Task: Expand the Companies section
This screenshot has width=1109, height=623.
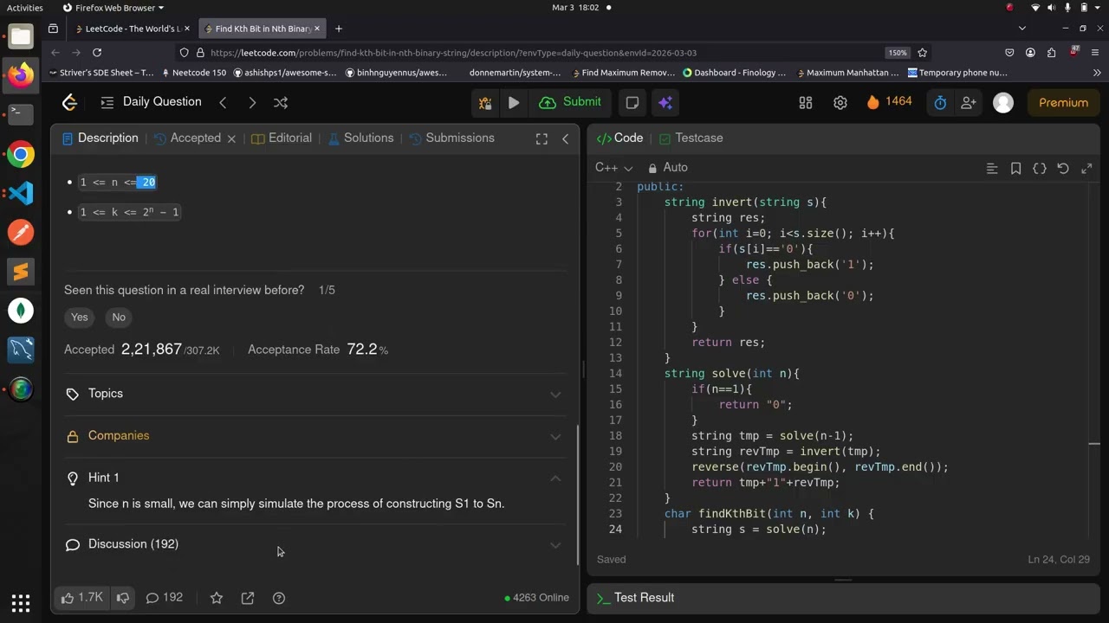Action: tap(314, 436)
